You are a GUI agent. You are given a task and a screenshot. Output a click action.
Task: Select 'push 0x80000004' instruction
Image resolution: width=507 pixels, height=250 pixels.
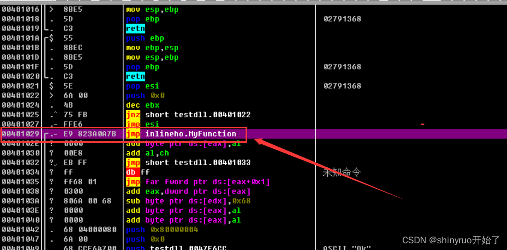[x=162, y=230]
